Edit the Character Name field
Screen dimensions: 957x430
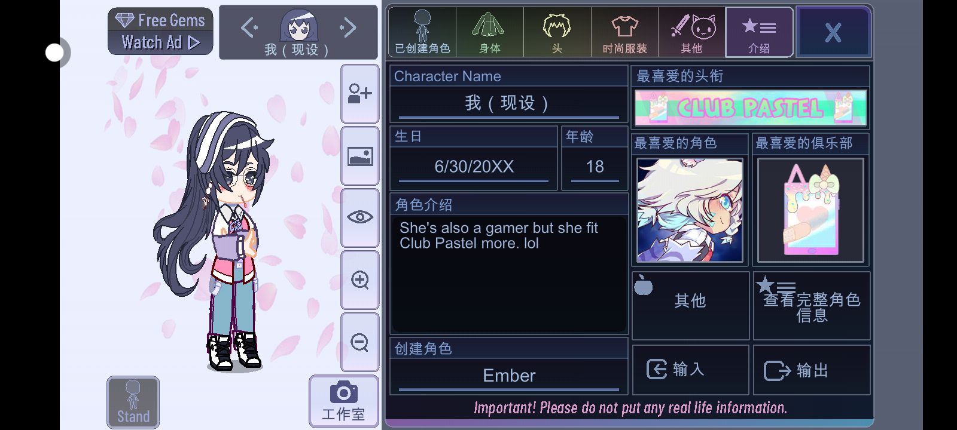click(508, 103)
